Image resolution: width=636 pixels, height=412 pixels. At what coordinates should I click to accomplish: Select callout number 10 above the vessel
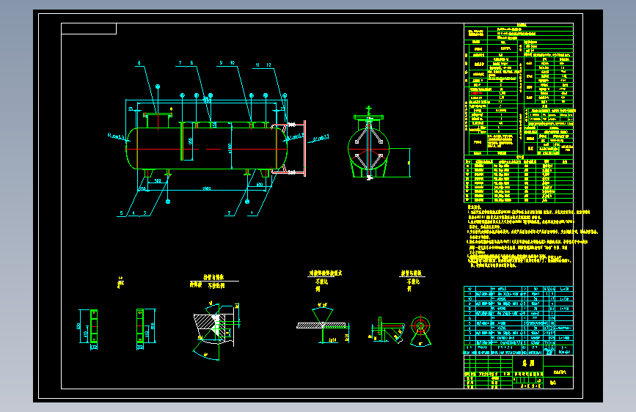pos(233,63)
